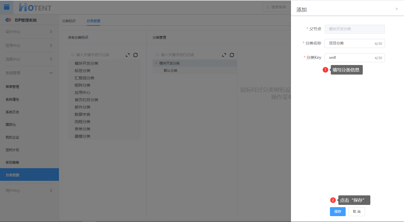Screen dimensions: 404x222
Task: Expand the 应用中心 sidebar menu
Action: (29, 45)
